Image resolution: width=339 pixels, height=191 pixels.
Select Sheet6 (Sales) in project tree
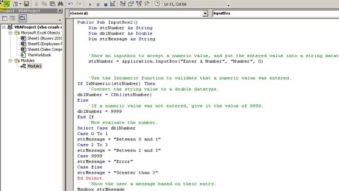[44, 49]
